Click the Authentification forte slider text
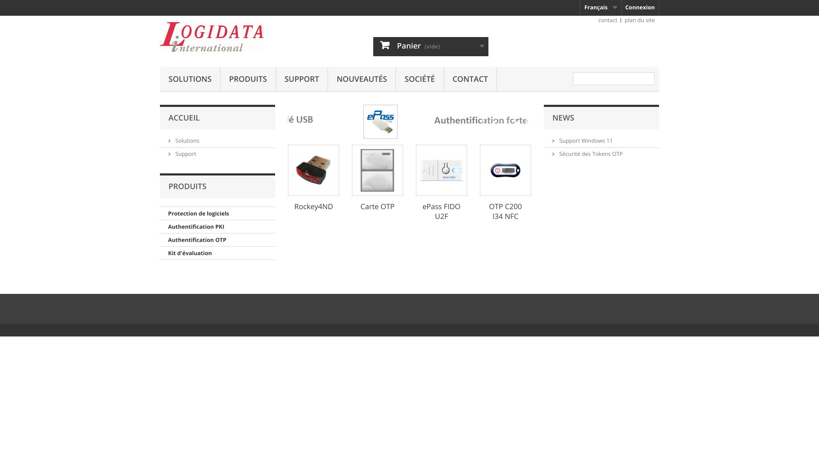Image resolution: width=819 pixels, height=460 pixels. [481, 121]
